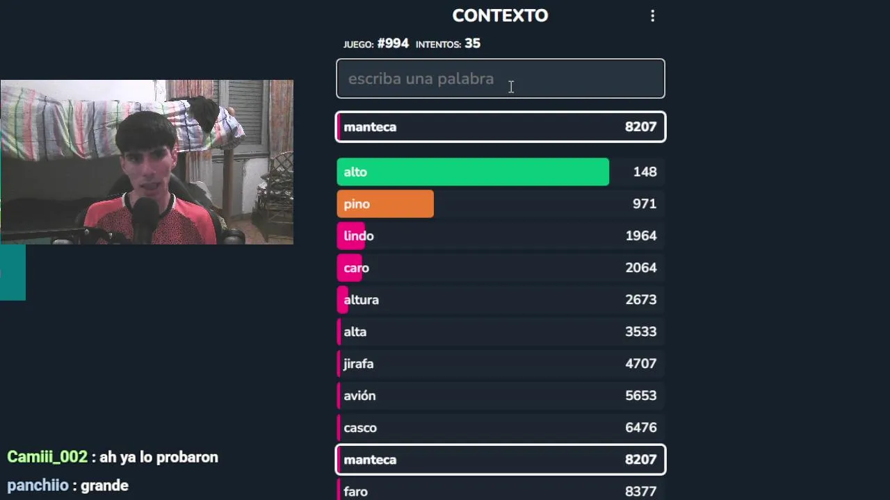The width and height of the screenshot is (890, 500).
Task: Click the avión guess row
Action: (x=500, y=396)
